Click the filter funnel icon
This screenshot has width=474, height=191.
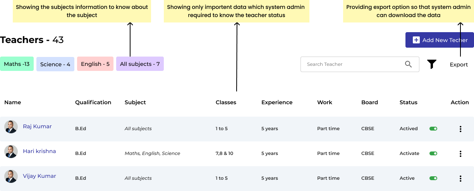coord(432,64)
